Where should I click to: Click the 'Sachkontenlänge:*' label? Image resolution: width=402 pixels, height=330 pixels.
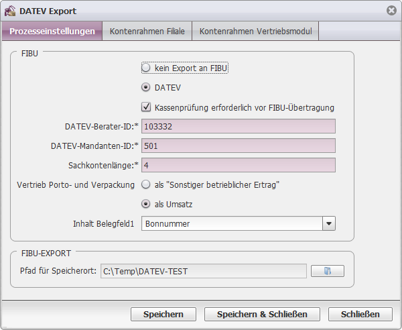103,166
